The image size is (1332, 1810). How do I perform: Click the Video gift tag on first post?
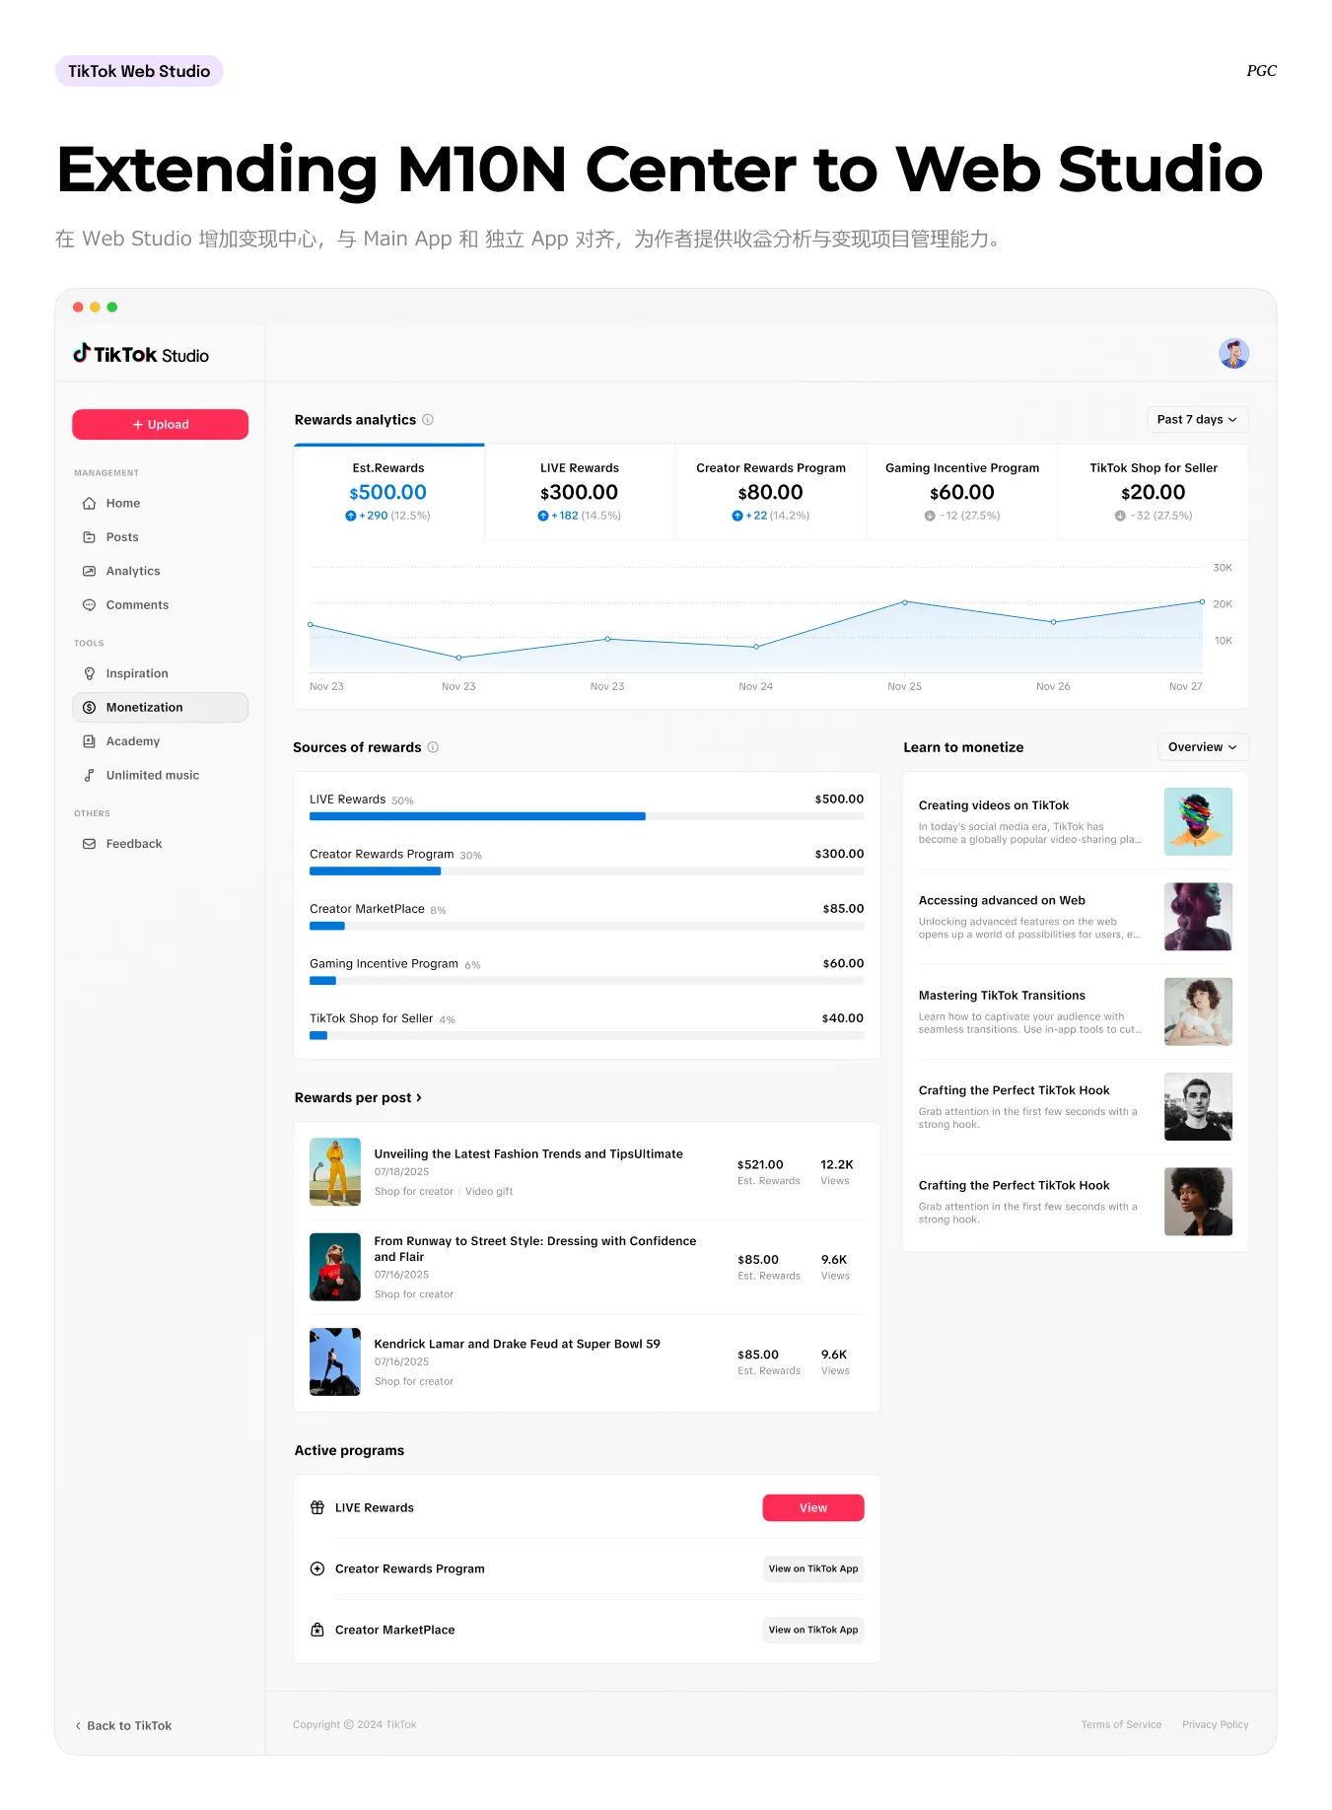[489, 1191]
